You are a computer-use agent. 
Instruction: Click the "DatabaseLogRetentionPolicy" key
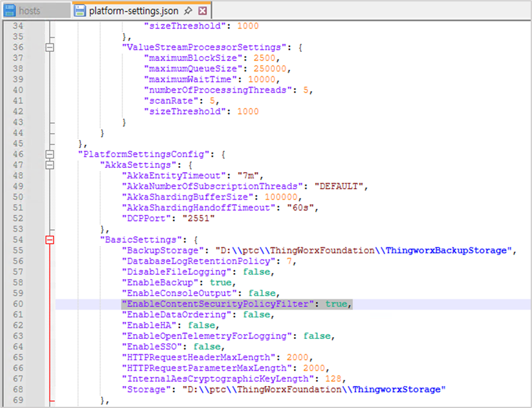pos(199,261)
